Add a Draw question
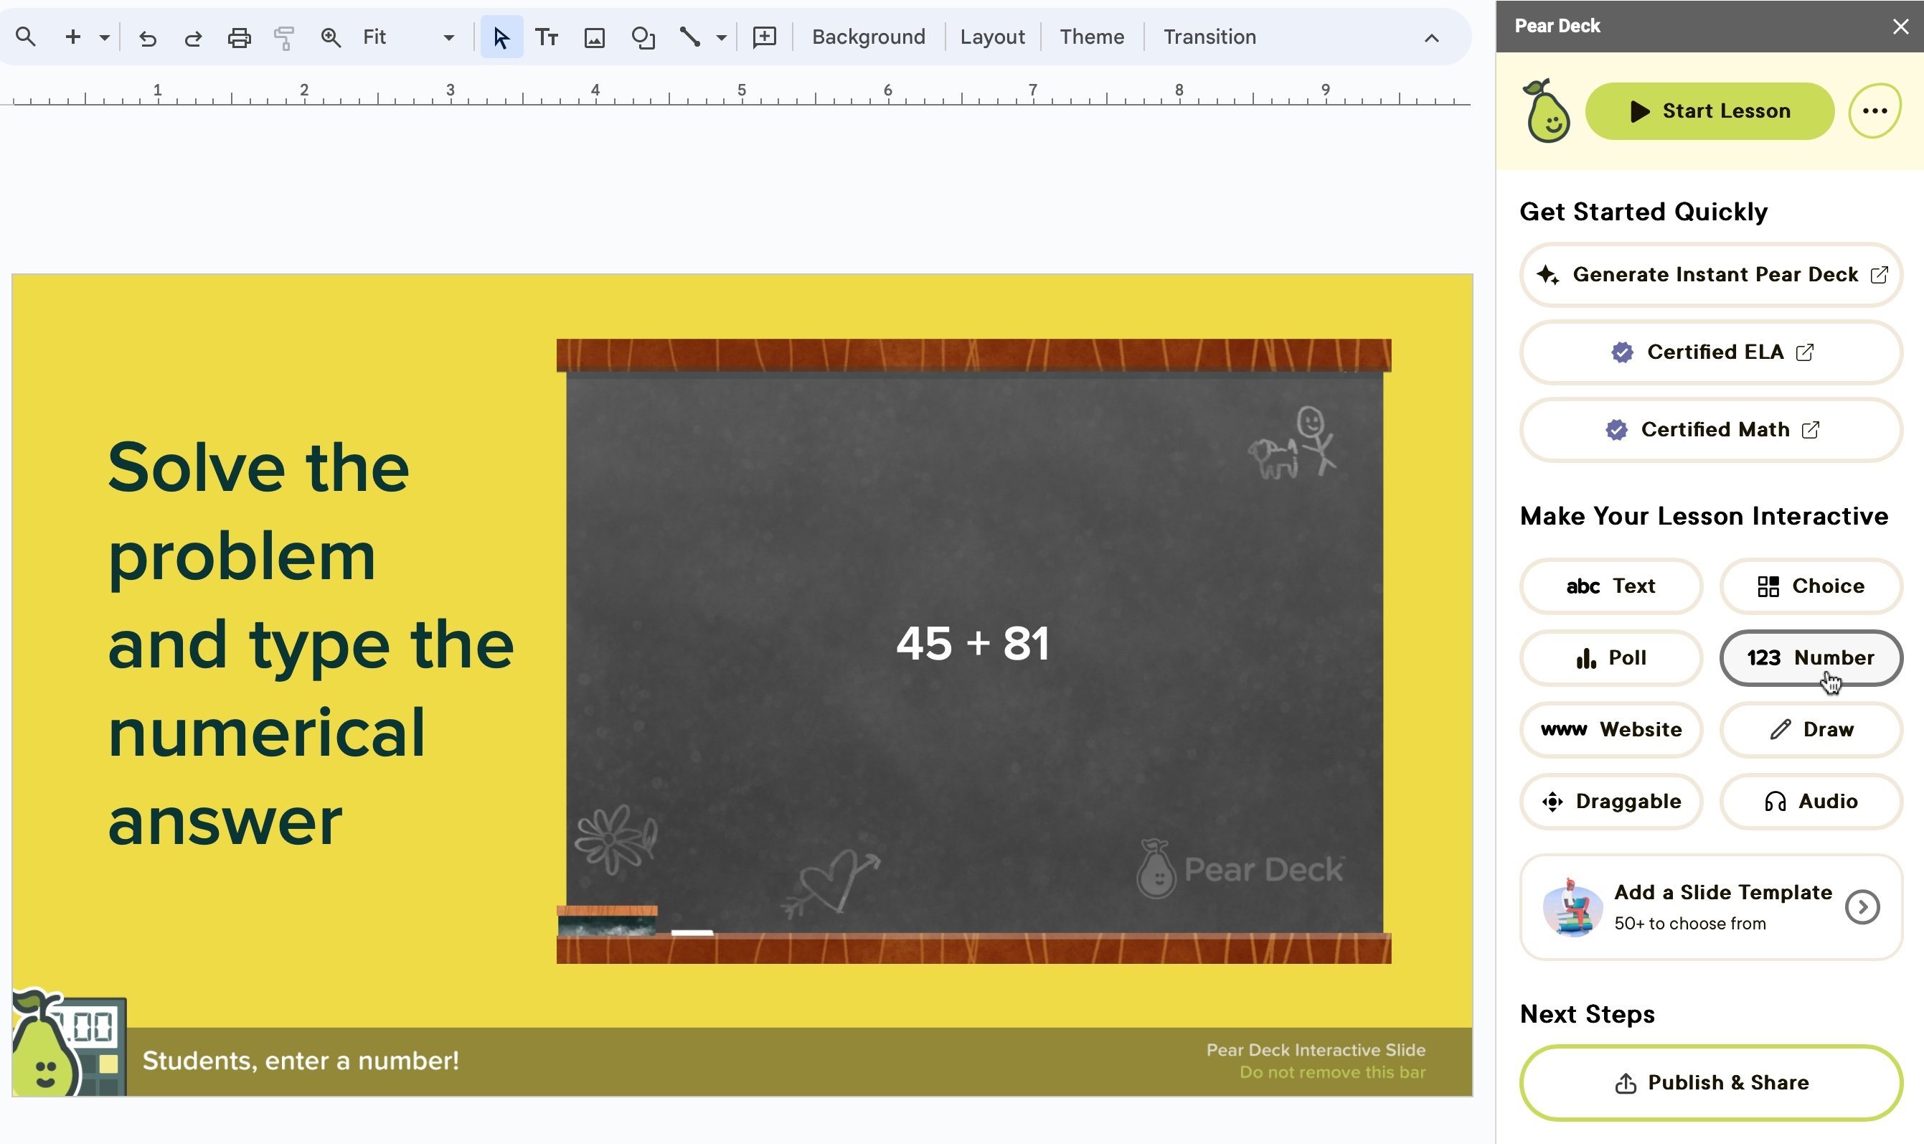Viewport: 1924px width, 1144px height. (x=1811, y=729)
